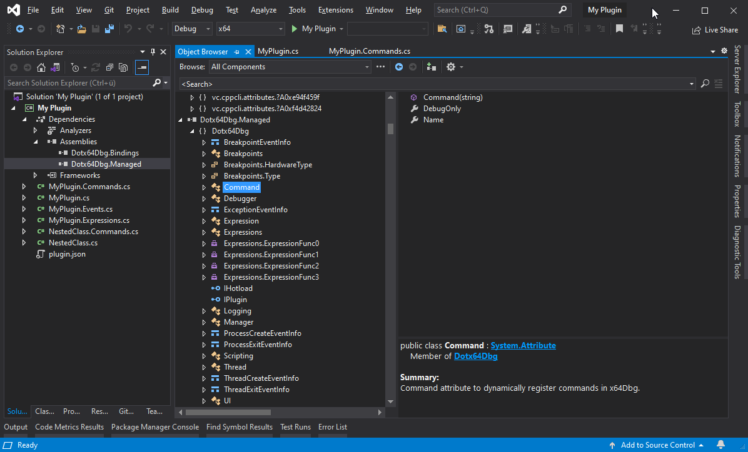Close the Solution Explorer panel
748x452 pixels.
[x=163, y=52]
